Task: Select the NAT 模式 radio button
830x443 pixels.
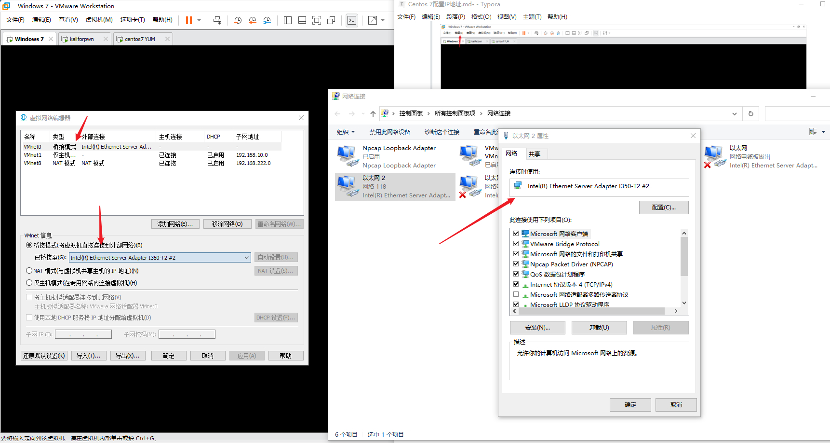Action: pyautogui.click(x=29, y=270)
